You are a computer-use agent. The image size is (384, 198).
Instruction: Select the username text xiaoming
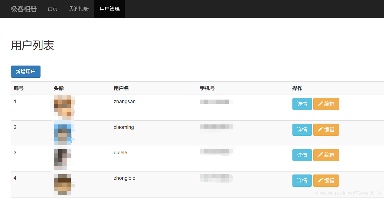point(124,127)
